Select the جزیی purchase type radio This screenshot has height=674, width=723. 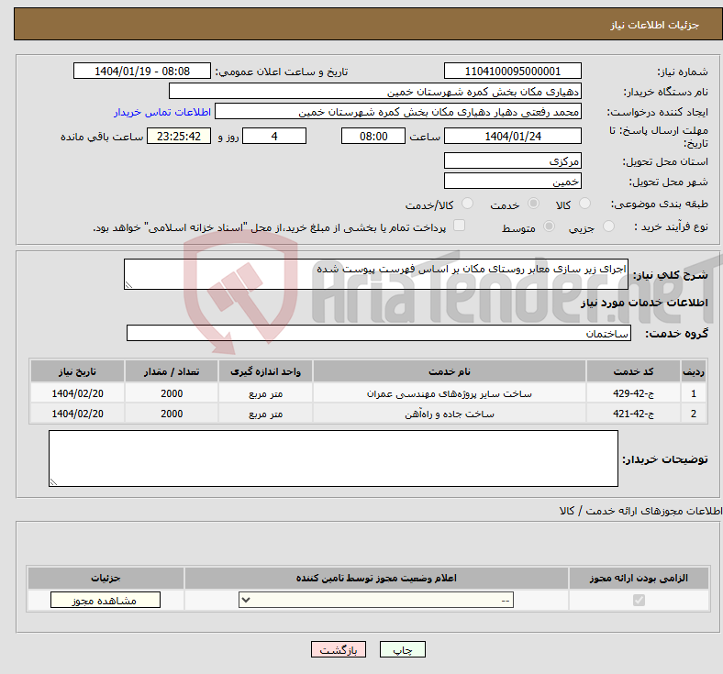point(608,227)
